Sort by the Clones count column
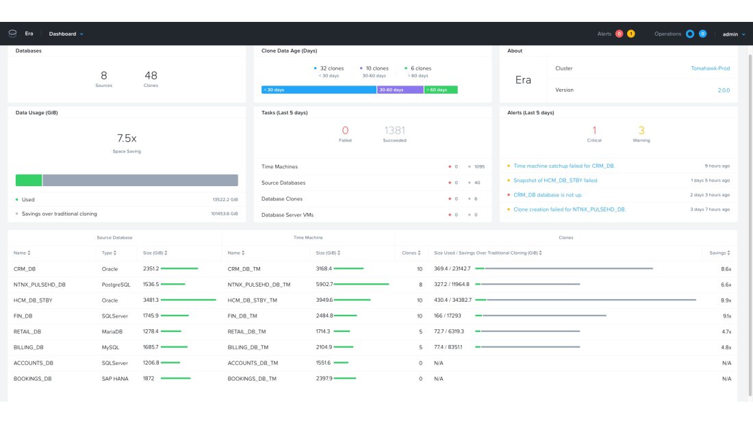 point(411,253)
